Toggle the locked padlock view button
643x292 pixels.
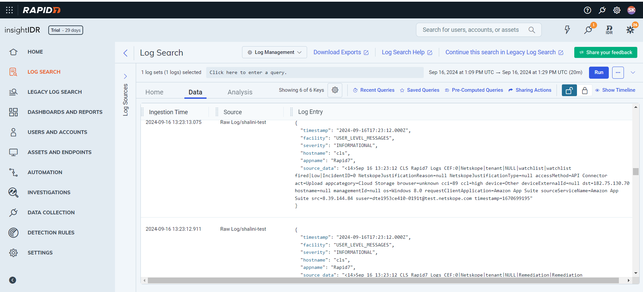click(x=585, y=90)
